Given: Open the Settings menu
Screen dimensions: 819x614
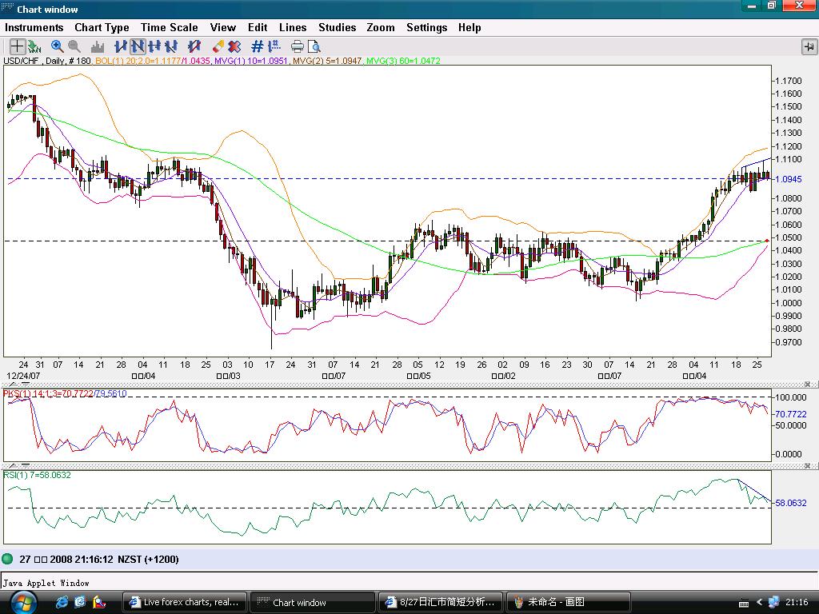Looking at the screenshot, I should 426,27.
